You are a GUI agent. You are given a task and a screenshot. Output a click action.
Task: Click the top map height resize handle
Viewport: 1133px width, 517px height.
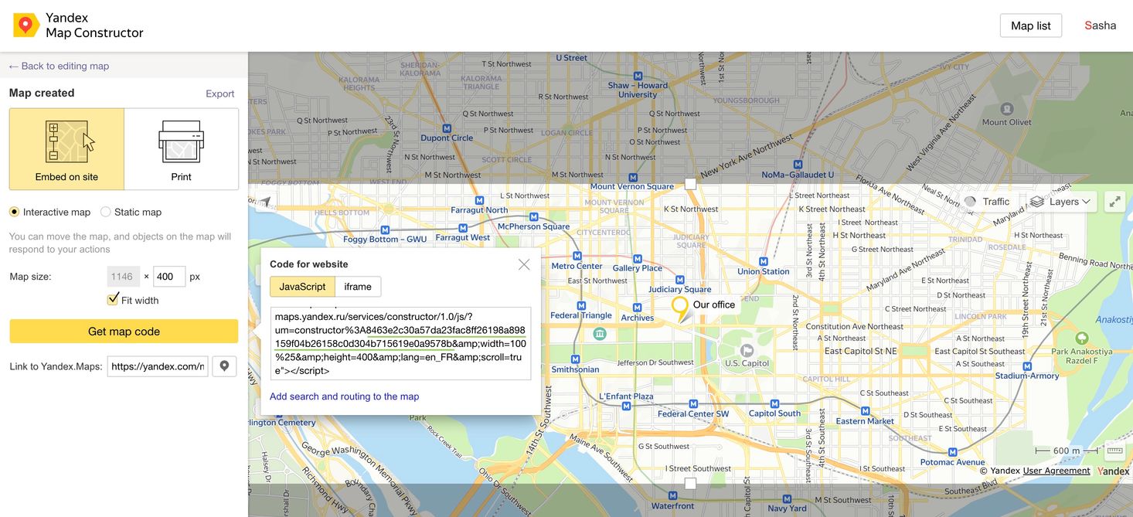pyautogui.click(x=690, y=184)
